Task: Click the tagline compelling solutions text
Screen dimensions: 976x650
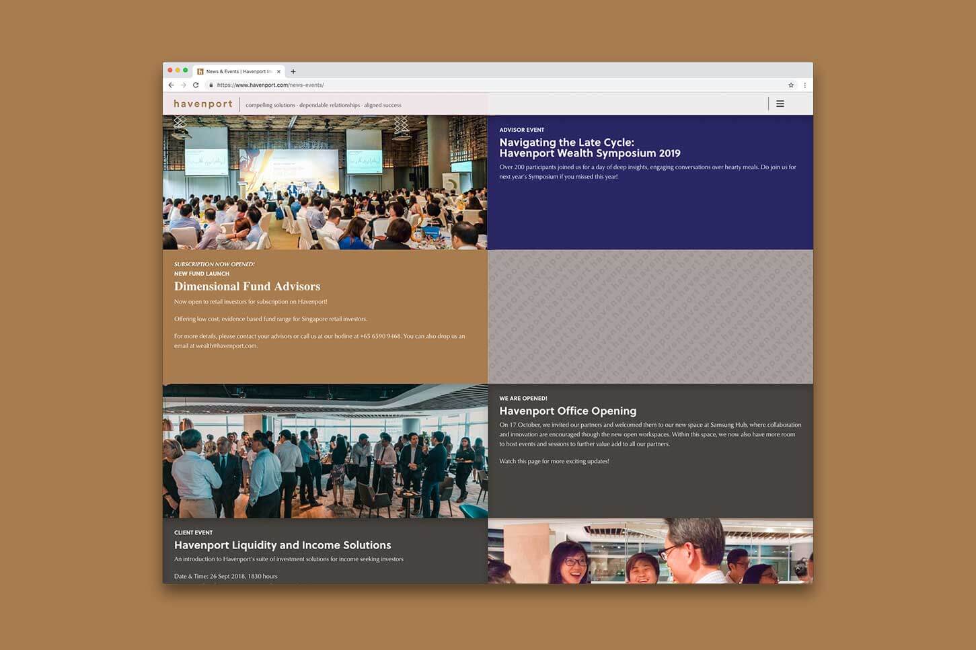Action: [x=324, y=105]
